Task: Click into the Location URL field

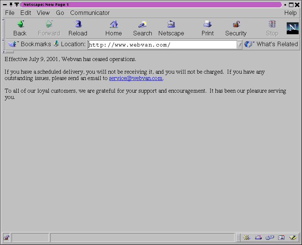Action: point(162,45)
